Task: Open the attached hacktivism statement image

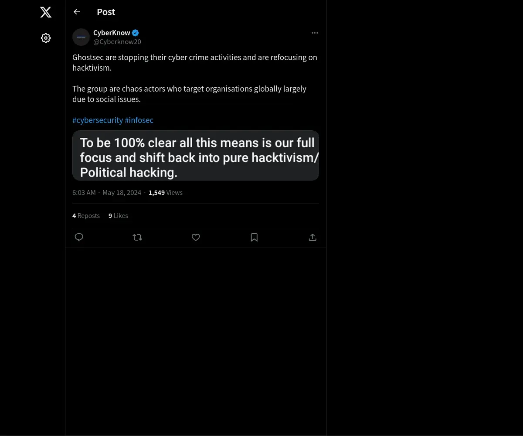Action: coord(196,155)
